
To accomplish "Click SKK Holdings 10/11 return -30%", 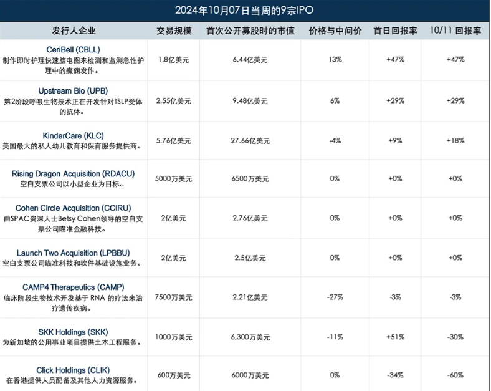I will click(455, 337).
